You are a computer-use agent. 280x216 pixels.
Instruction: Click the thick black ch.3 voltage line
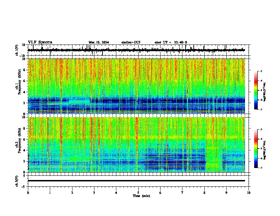tap(136, 181)
